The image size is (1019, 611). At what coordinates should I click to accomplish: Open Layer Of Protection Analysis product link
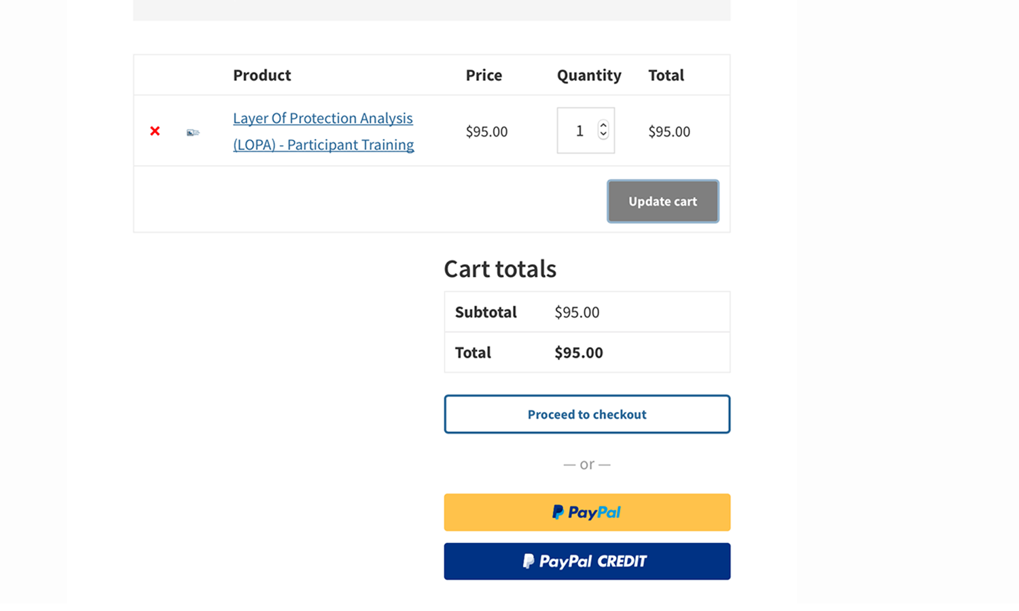coord(323,131)
